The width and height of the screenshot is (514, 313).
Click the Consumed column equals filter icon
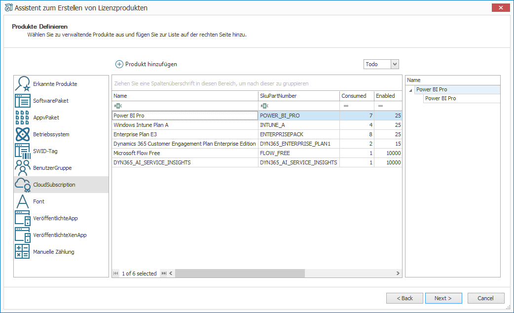click(346, 106)
